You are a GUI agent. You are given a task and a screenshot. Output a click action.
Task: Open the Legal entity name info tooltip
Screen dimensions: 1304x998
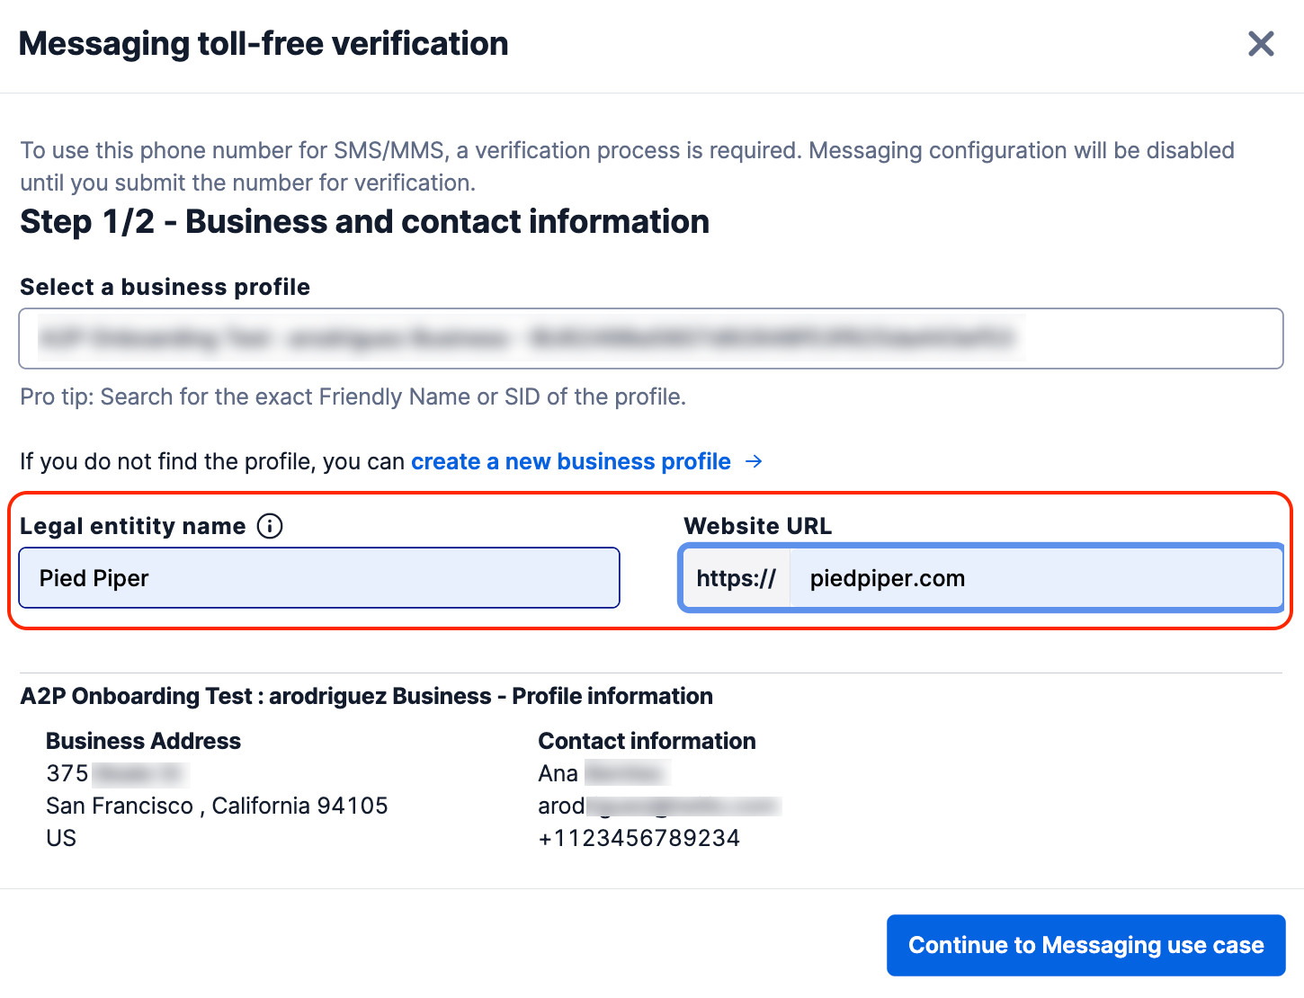pos(270,527)
